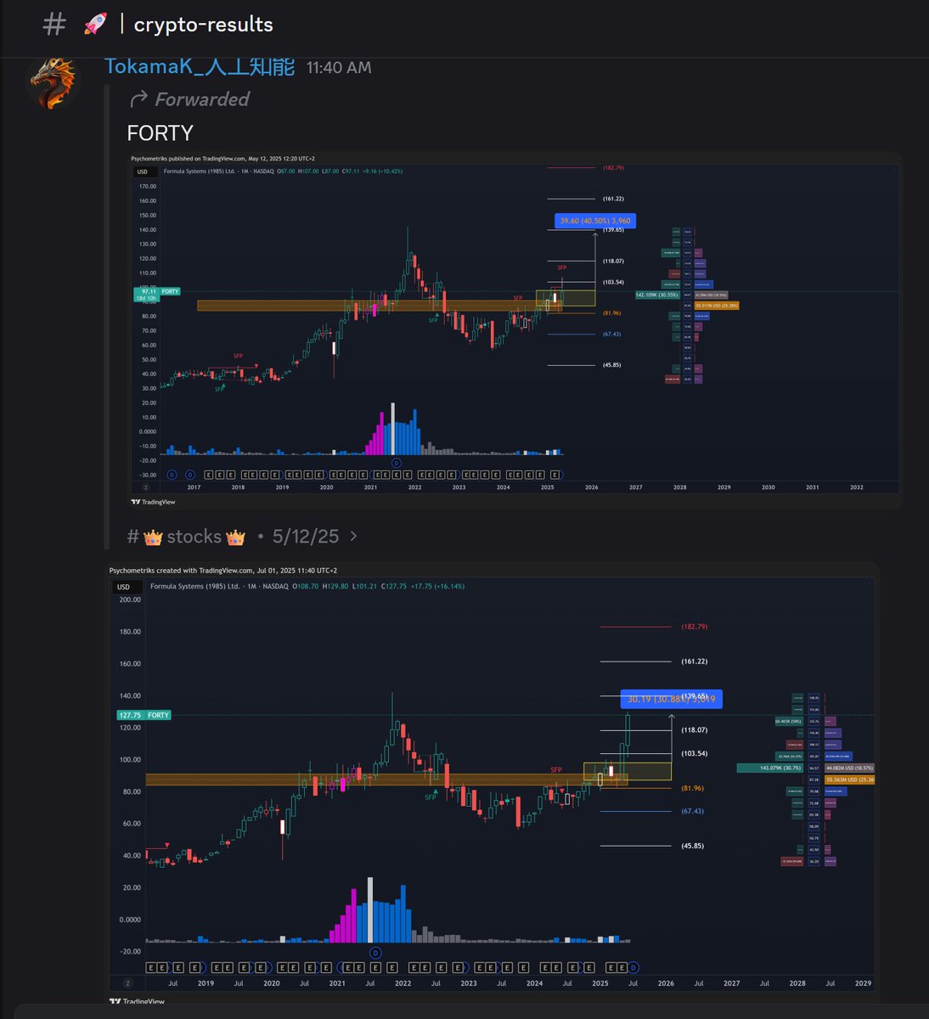Click the channel hash icon in the header
Image resolution: width=929 pixels, height=1019 pixels.
tap(53, 24)
